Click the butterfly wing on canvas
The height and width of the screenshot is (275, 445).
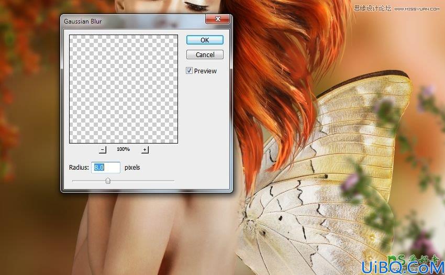pyautogui.click(x=326, y=176)
